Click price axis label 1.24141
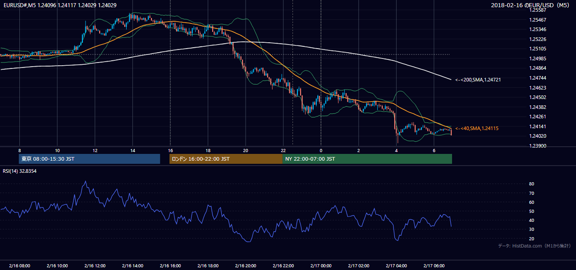Screen dimensions: 576x270 (538, 126)
